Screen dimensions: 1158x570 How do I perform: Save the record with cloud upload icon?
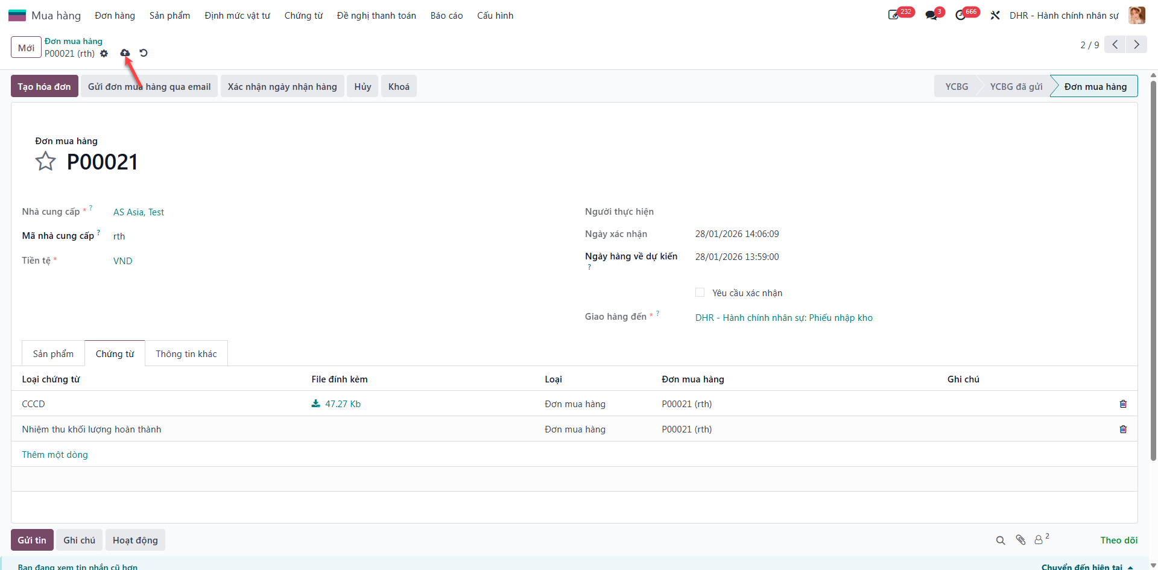(125, 53)
